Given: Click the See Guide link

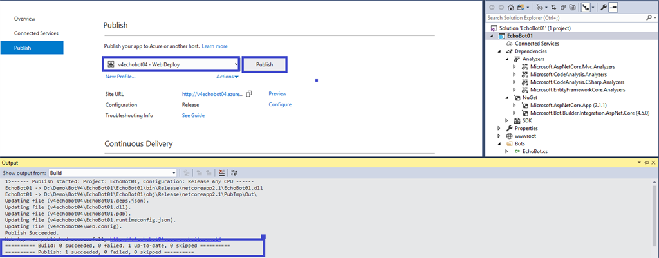Looking at the screenshot, I should pyautogui.click(x=193, y=115).
